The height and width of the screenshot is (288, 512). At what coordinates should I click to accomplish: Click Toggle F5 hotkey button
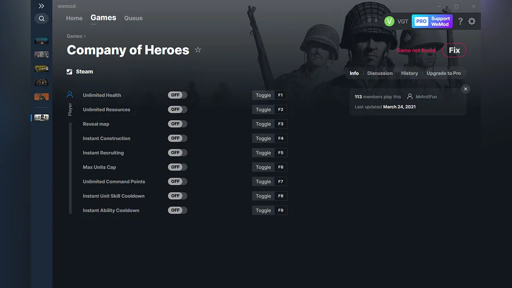tap(270, 153)
